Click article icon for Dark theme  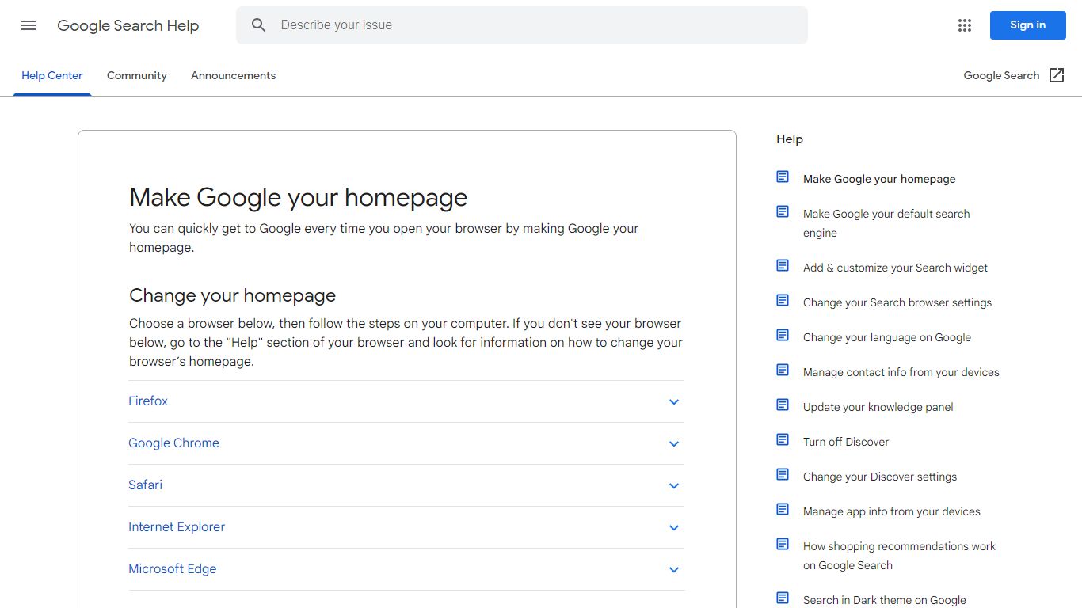(x=783, y=598)
